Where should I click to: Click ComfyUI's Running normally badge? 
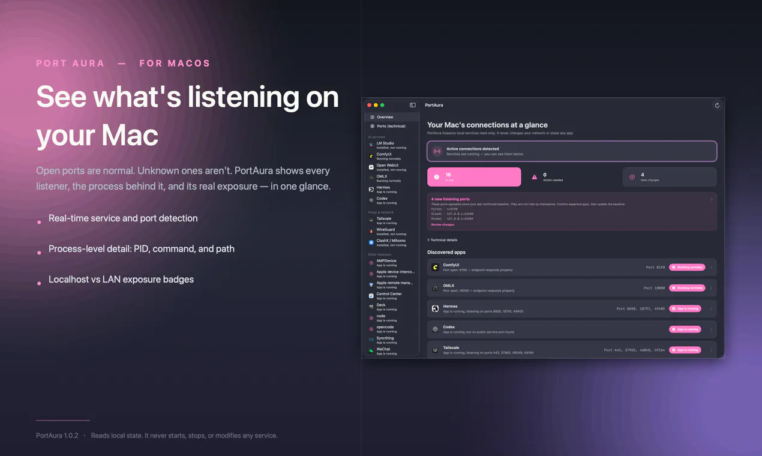coord(687,267)
